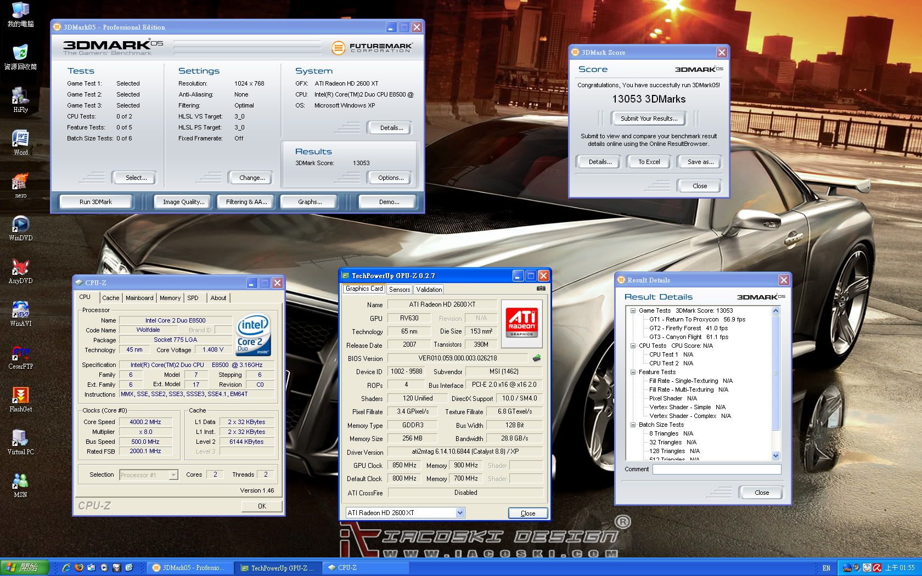Image resolution: width=922 pixels, height=576 pixels.
Task: Select GT1 - Return To Proxycon row
Action: (x=697, y=319)
